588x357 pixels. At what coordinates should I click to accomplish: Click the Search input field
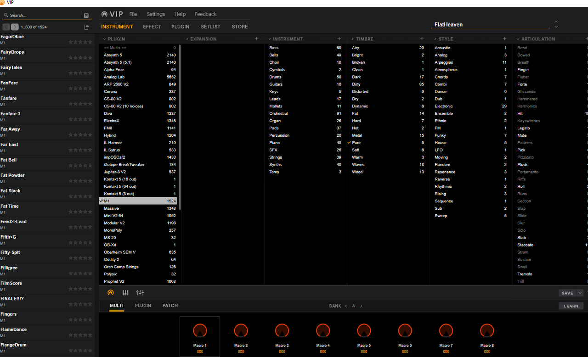point(45,15)
